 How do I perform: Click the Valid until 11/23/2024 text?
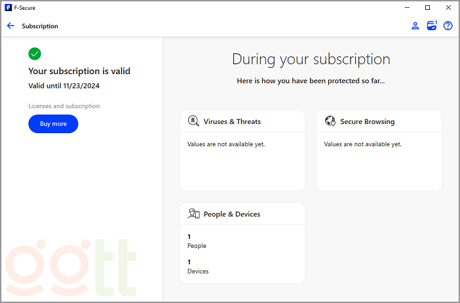(x=64, y=86)
